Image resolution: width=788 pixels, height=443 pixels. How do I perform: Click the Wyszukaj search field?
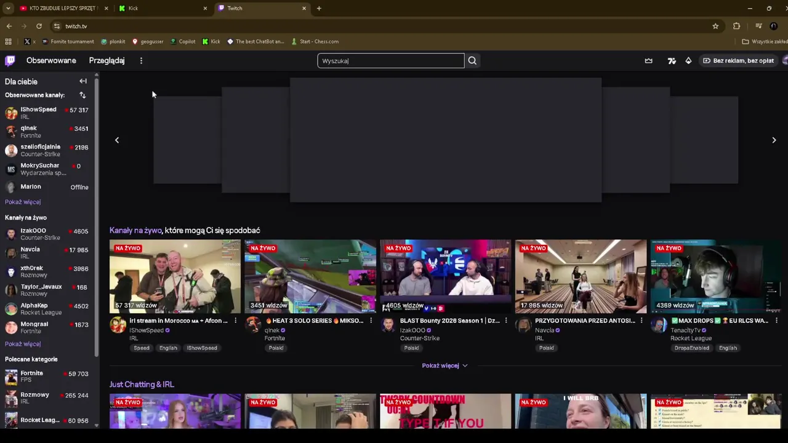391,60
